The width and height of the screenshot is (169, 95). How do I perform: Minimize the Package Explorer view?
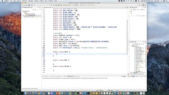click(38, 7)
